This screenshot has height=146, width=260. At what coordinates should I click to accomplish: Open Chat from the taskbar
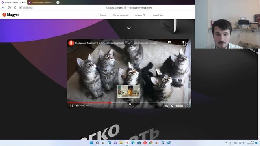[x=115, y=143]
